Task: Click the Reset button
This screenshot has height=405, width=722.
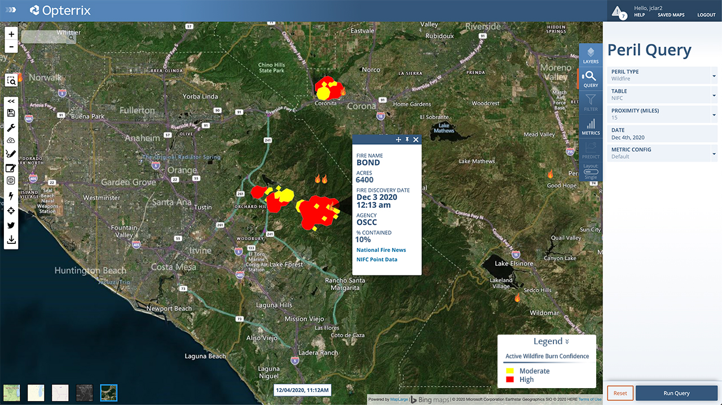Action: click(x=620, y=393)
